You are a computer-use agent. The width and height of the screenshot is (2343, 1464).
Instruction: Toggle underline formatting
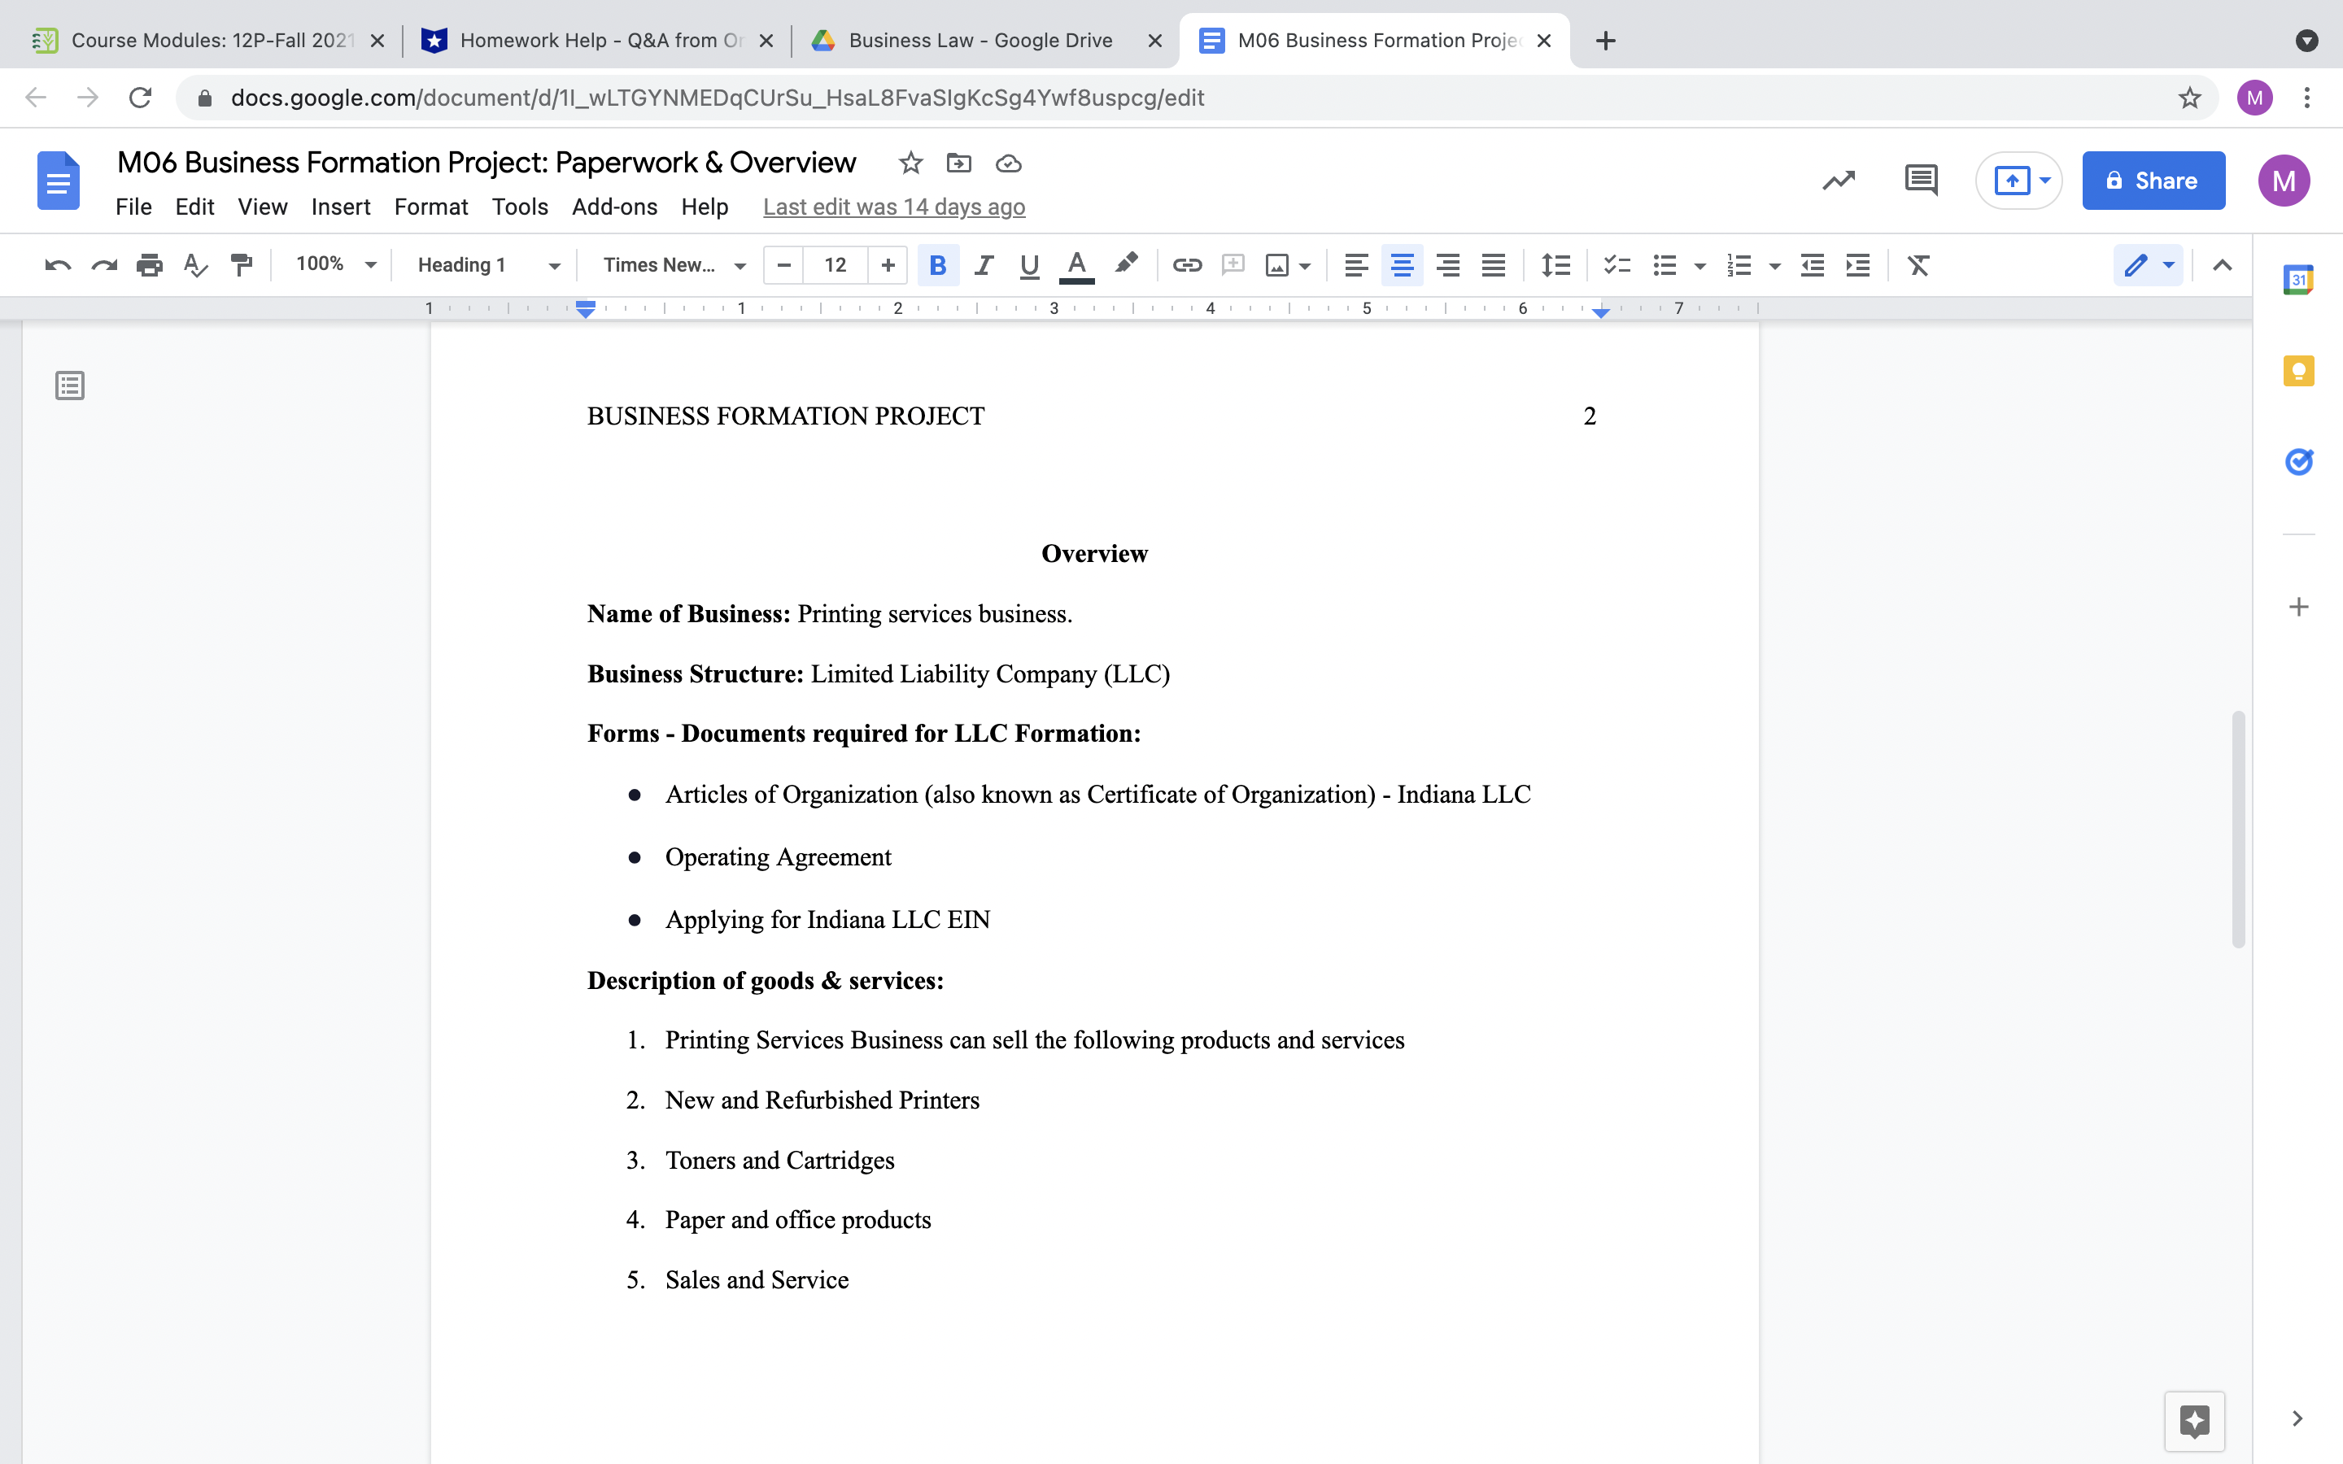tap(1028, 264)
